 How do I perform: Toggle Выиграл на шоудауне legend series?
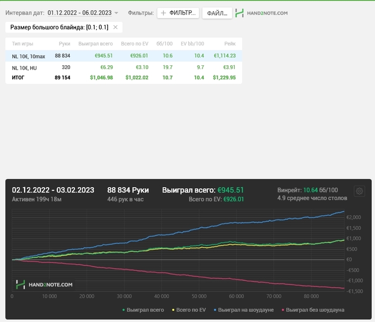click(243, 310)
